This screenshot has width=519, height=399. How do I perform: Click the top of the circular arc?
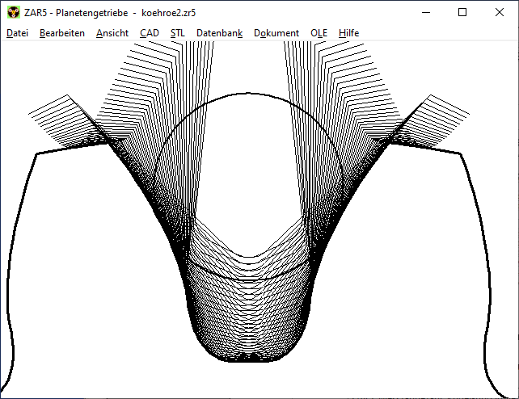[247, 93]
